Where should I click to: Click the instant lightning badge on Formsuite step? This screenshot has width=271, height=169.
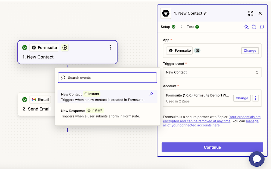pos(65,47)
